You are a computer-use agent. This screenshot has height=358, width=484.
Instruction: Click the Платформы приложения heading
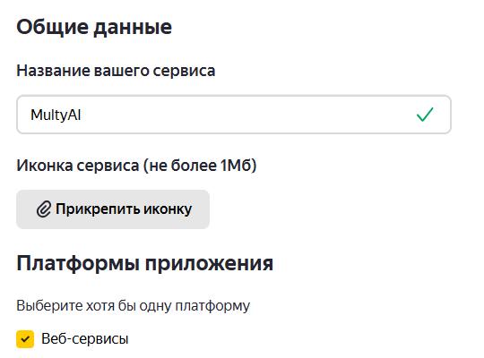(145, 264)
